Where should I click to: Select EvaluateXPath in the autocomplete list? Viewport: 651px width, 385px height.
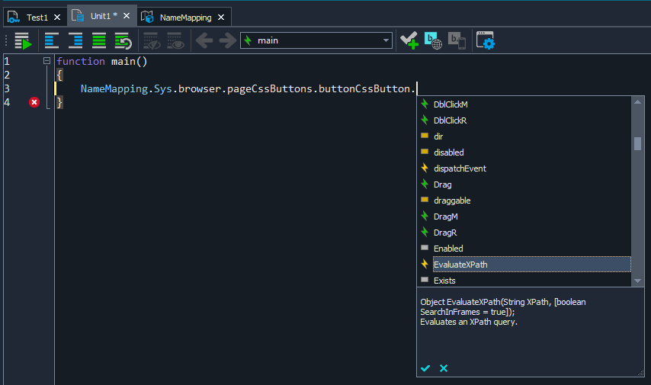[460, 265]
